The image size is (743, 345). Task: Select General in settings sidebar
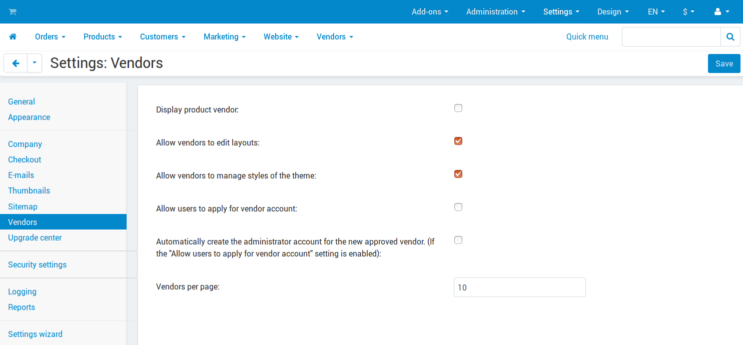click(22, 101)
